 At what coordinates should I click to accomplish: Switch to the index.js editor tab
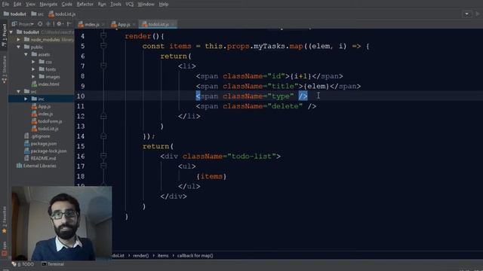(x=91, y=24)
